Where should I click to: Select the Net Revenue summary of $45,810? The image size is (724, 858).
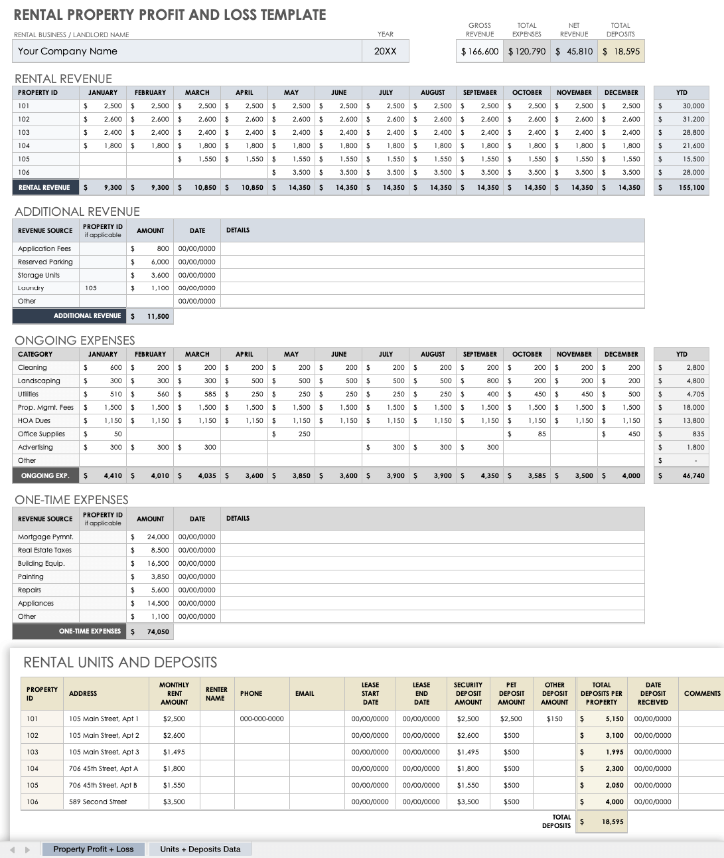[573, 50]
